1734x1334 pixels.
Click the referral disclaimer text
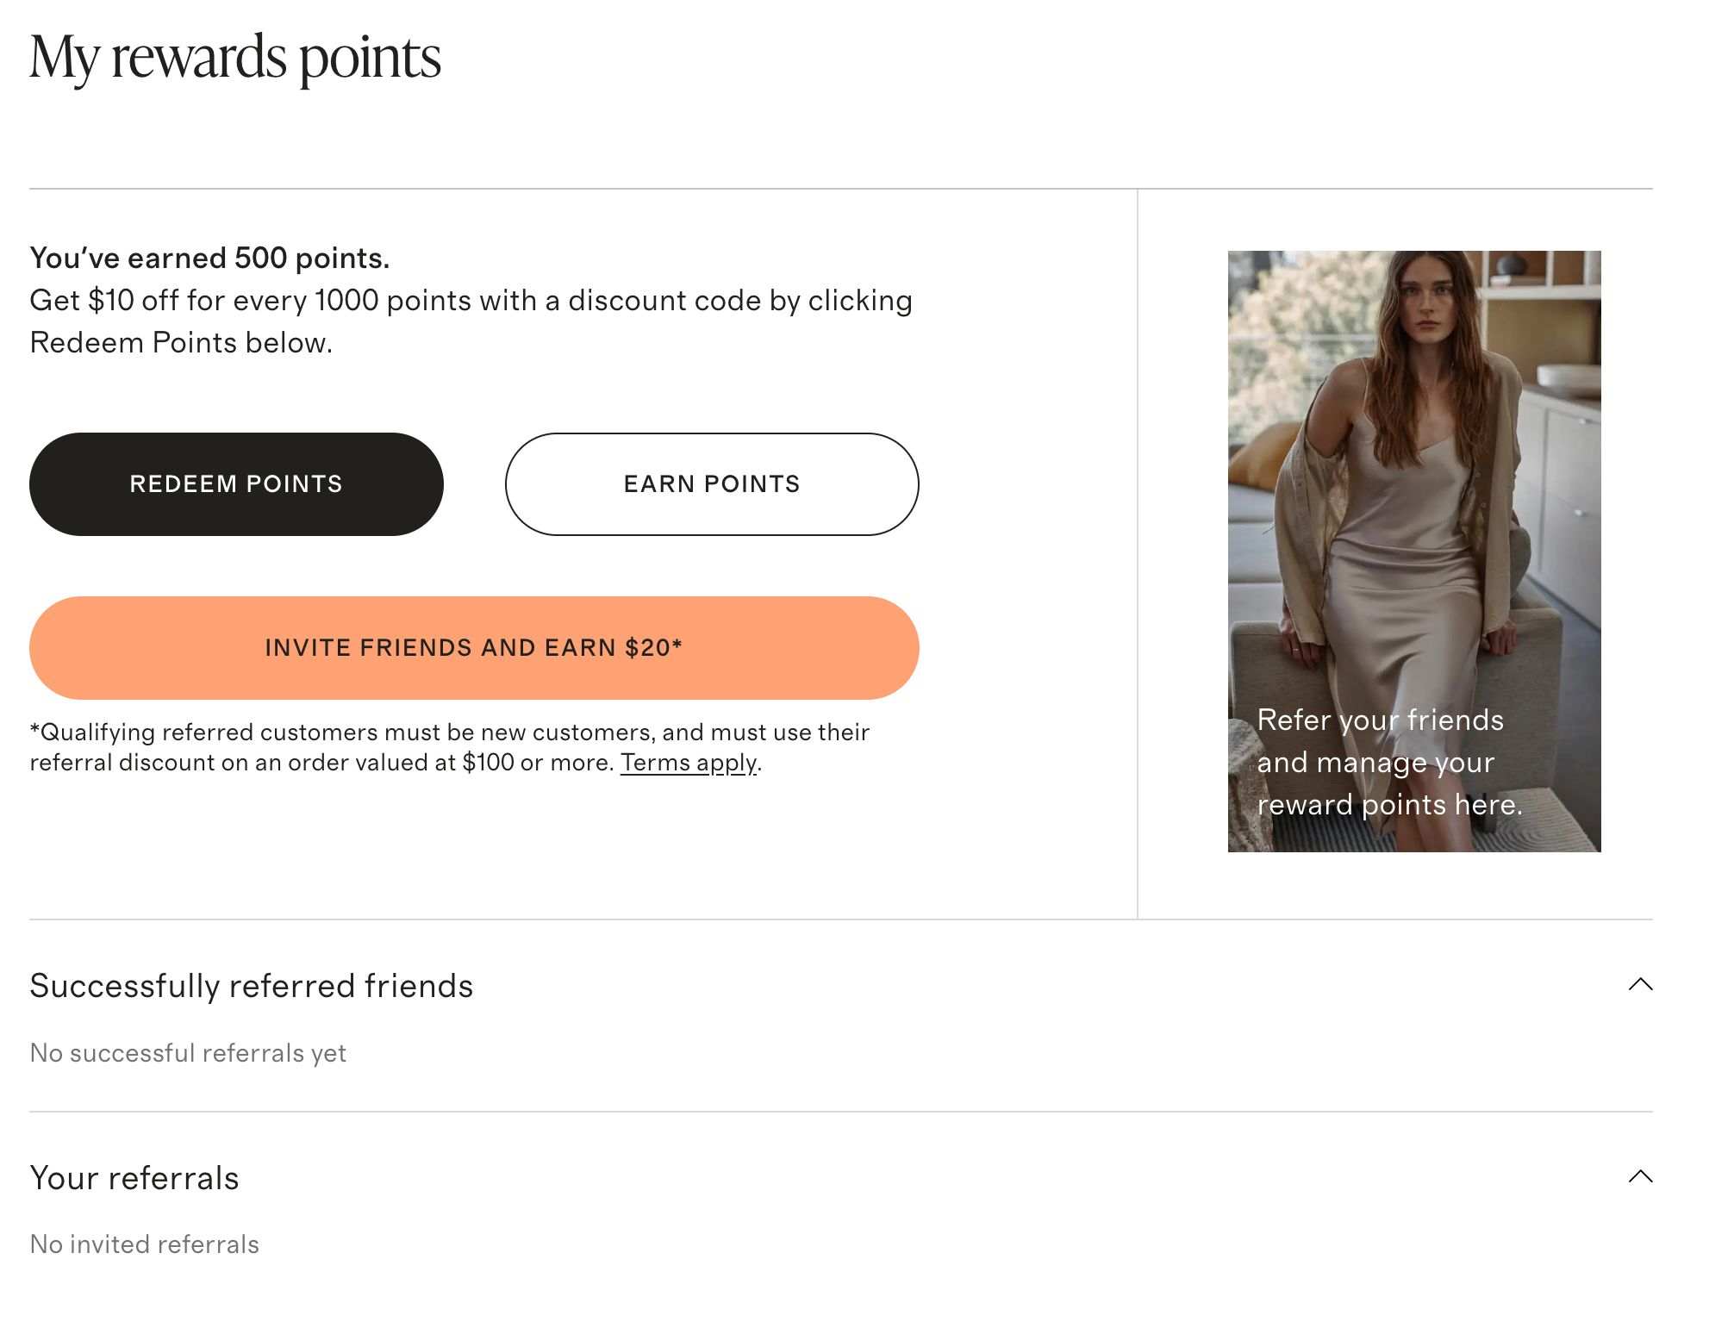(451, 746)
